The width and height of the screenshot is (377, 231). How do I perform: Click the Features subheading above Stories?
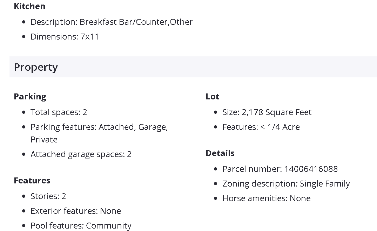(x=32, y=181)
